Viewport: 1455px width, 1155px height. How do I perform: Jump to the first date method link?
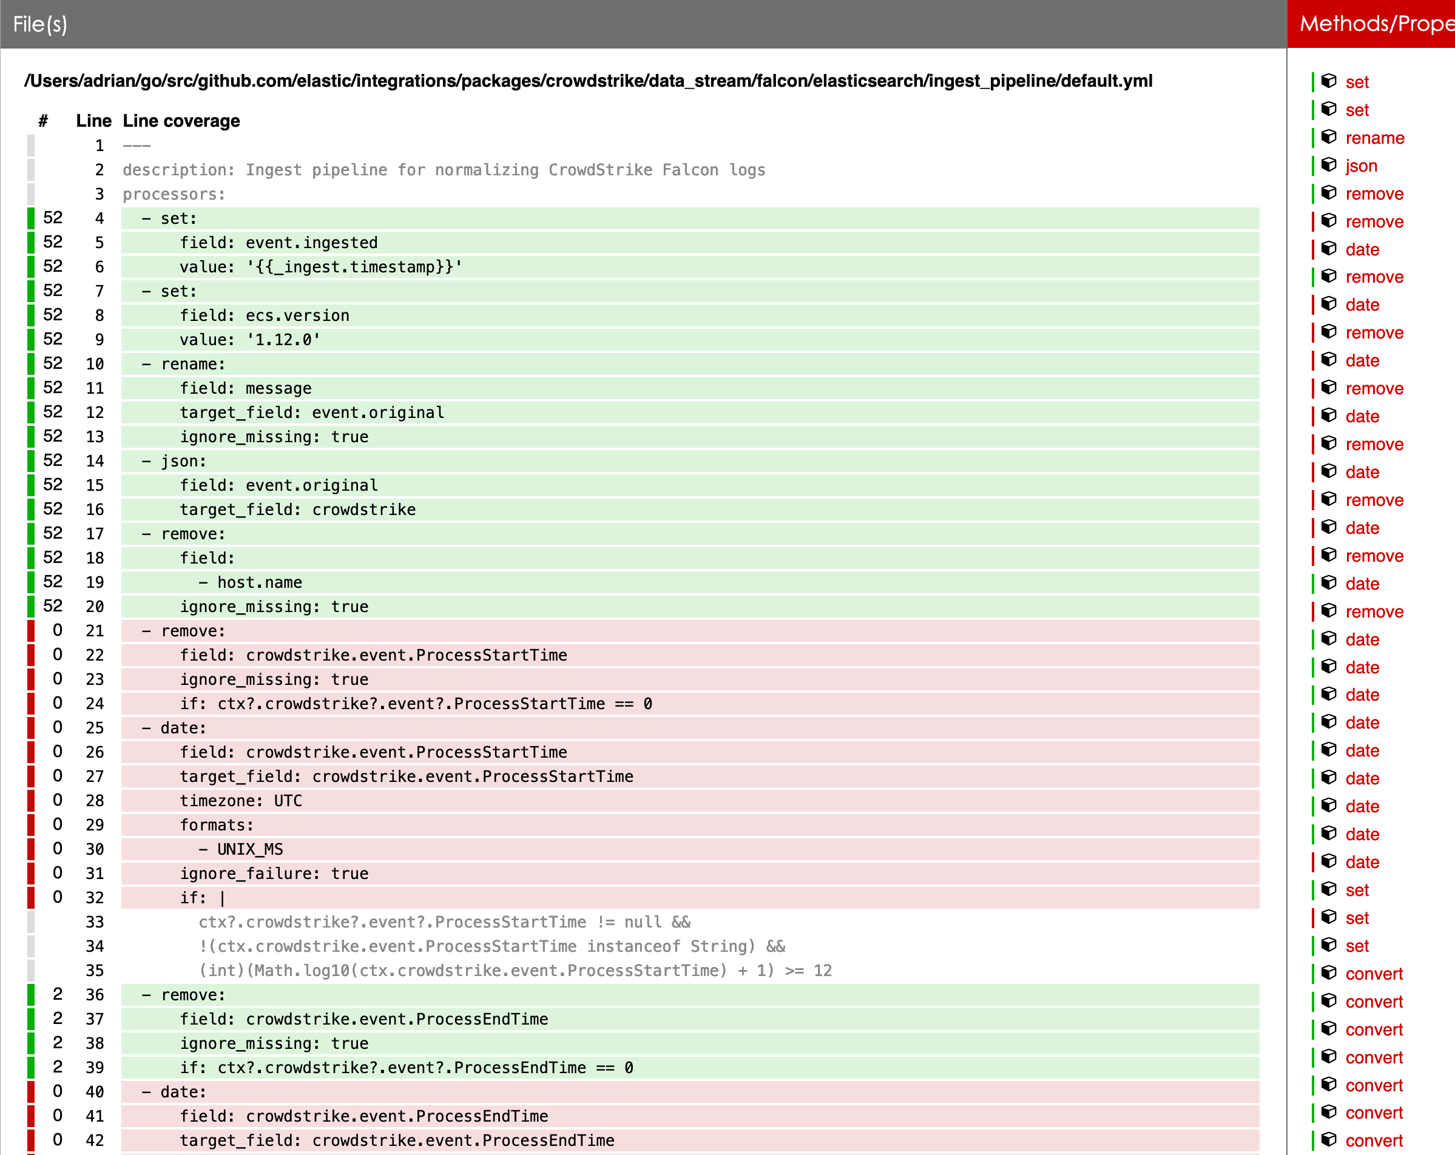[1362, 249]
